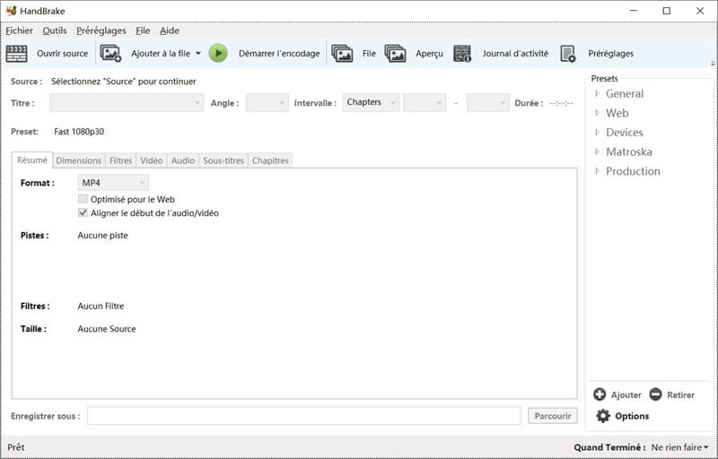Click the plus icon next to Ajouter

point(600,394)
